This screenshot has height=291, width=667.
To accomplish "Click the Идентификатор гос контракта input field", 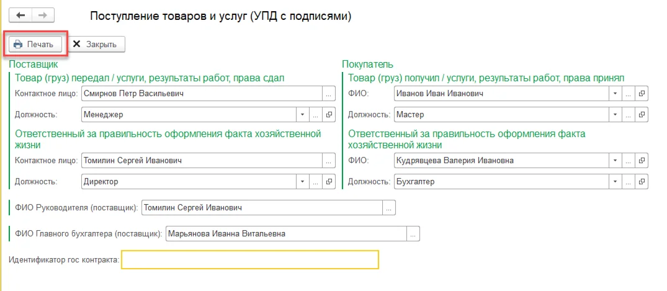I will pyautogui.click(x=249, y=259).
